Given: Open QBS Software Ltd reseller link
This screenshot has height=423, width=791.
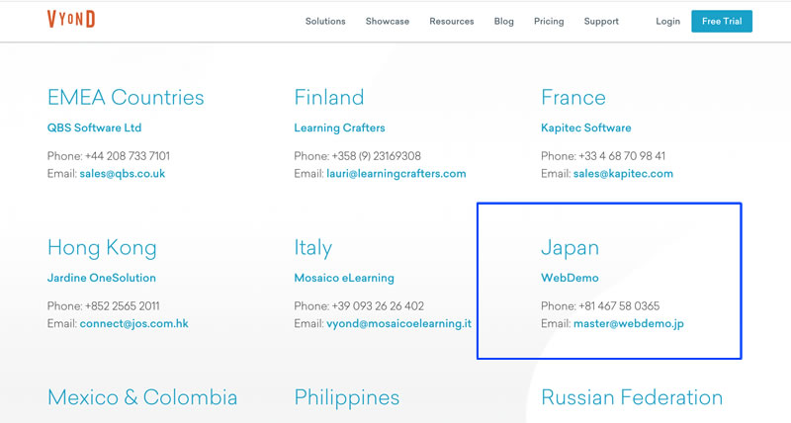Looking at the screenshot, I should tap(94, 127).
